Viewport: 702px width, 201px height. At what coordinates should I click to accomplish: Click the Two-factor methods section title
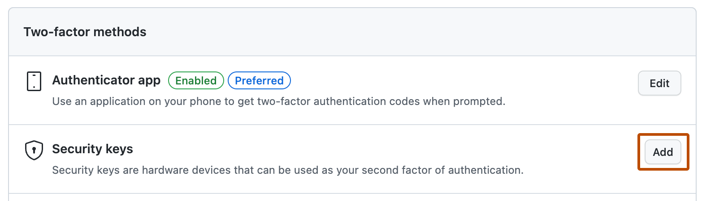tap(85, 32)
